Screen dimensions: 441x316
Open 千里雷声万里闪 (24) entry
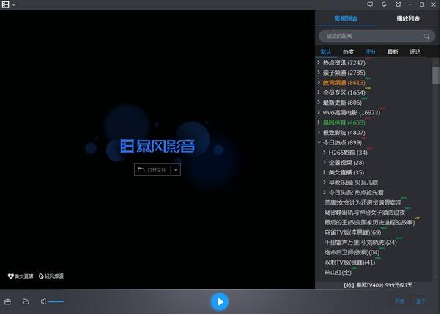[360, 242]
